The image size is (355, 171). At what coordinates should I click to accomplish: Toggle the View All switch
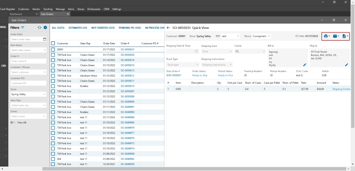[x=13, y=123]
